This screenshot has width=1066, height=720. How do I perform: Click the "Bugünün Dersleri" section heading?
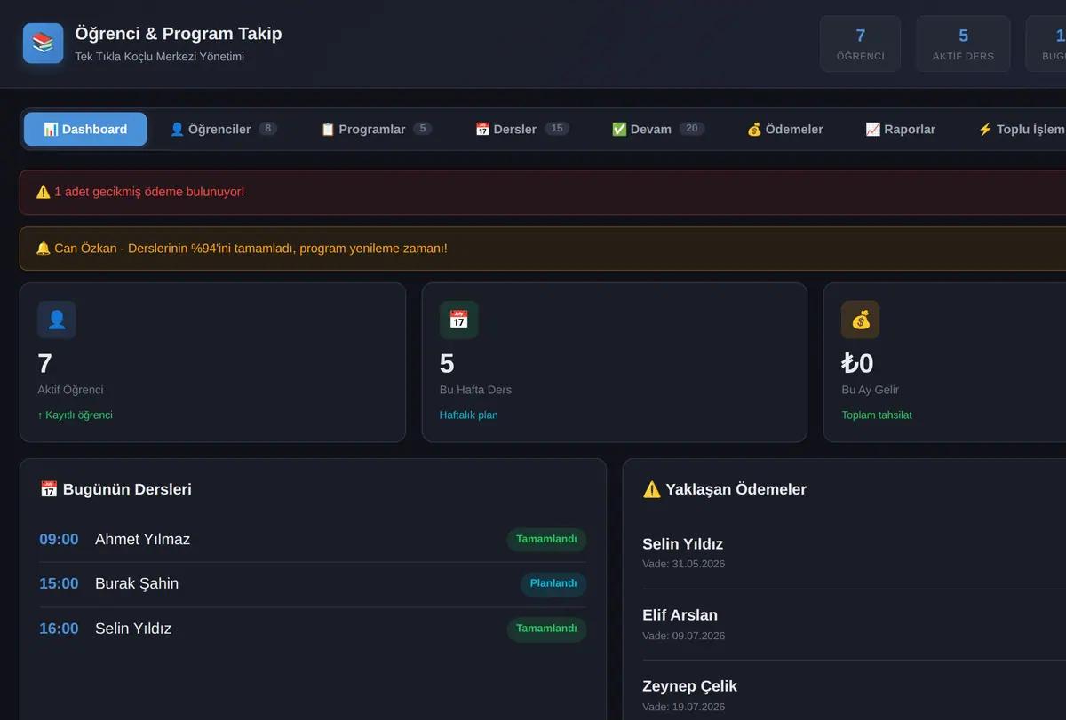tap(115, 489)
